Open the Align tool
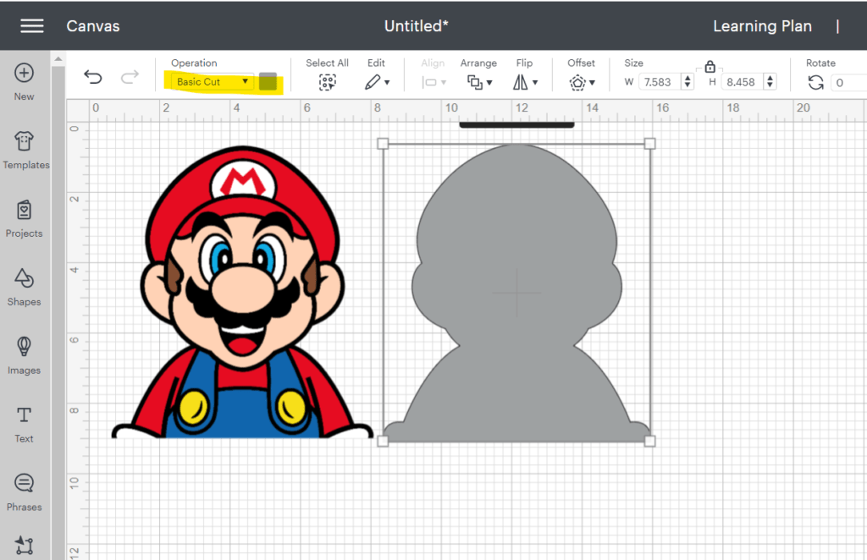 click(x=429, y=82)
